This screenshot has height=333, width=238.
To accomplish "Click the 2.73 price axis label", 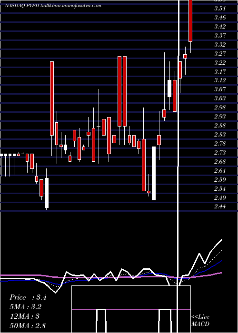I will click(x=219, y=153).
